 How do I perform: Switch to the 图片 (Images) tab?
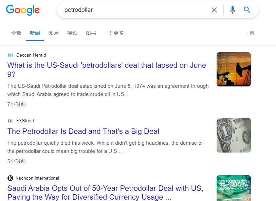(53, 33)
